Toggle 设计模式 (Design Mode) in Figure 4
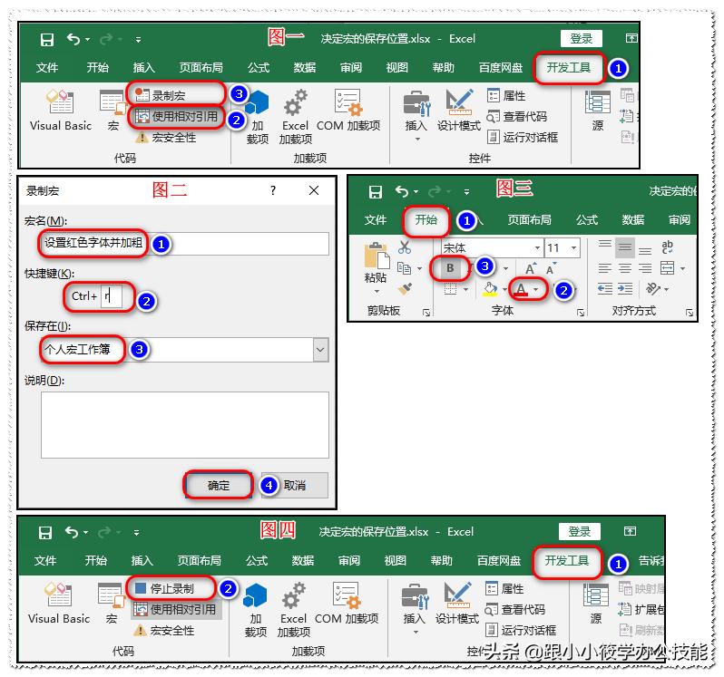This screenshot has width=724, height=677. point(457,604)
